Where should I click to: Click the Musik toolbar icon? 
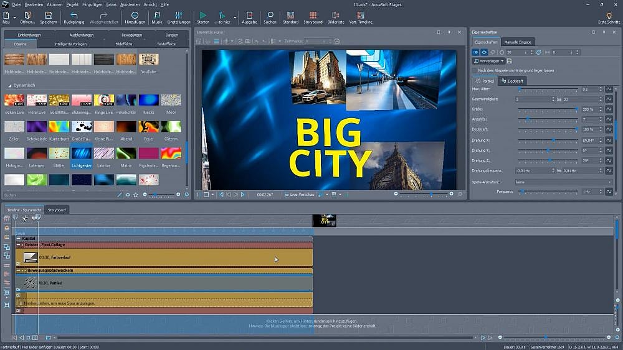(x=156, y=15)
